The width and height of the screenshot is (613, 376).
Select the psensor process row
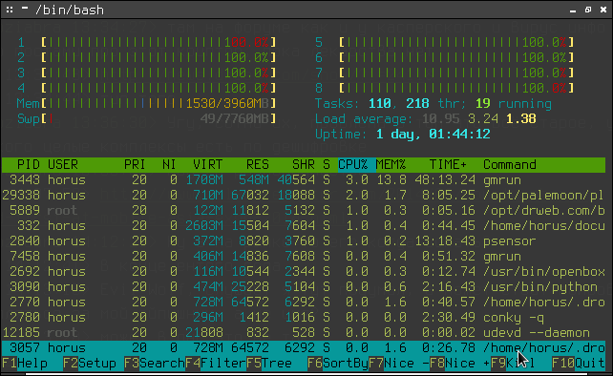pyautogui.click(x=304, y=240)
